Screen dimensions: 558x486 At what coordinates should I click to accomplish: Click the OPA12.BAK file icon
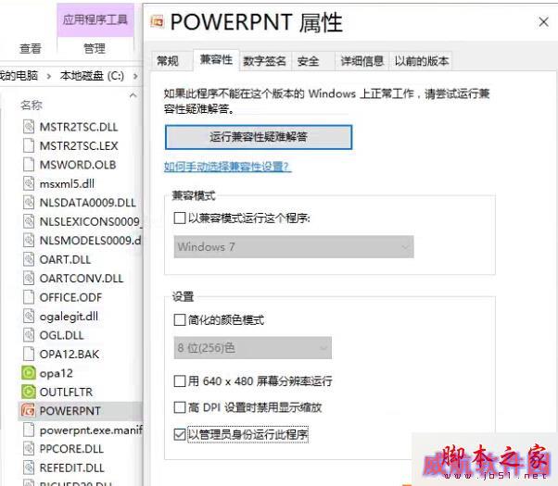click(x=29, y=355)
